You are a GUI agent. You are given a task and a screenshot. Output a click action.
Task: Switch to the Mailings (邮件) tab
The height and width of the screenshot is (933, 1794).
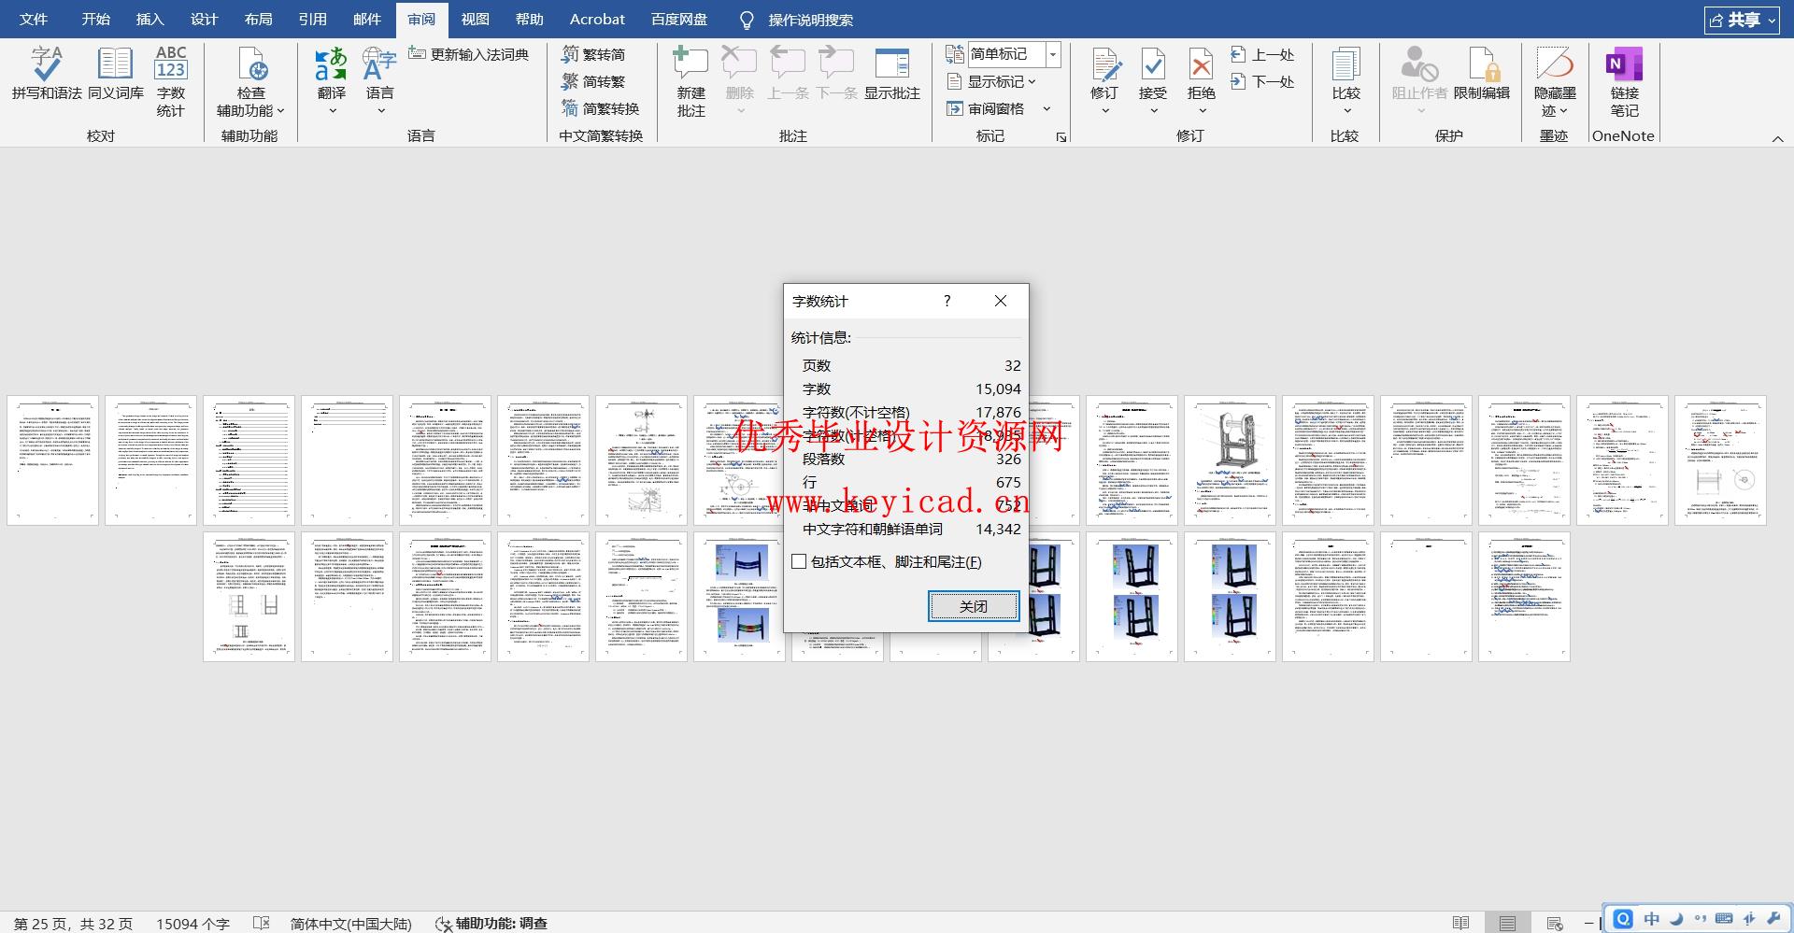point(366,20)
